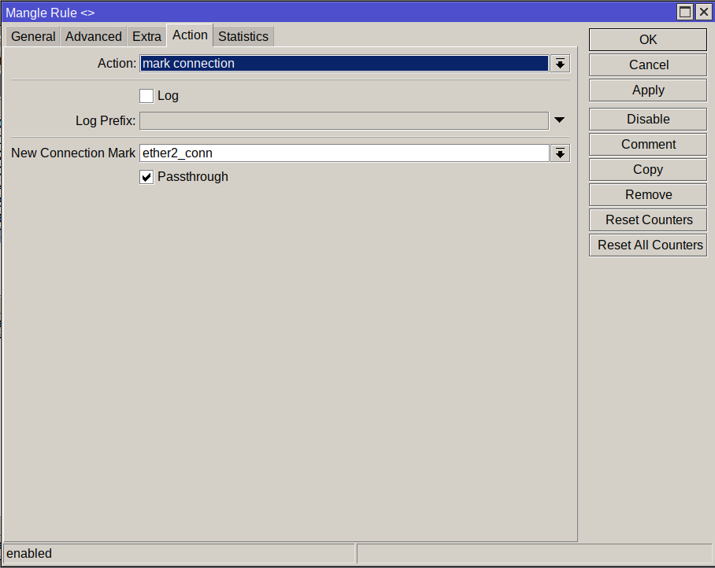Toggle the Passthrough checkbox
The width and height of the screenshot is (715, 568).
click(146, 177)
